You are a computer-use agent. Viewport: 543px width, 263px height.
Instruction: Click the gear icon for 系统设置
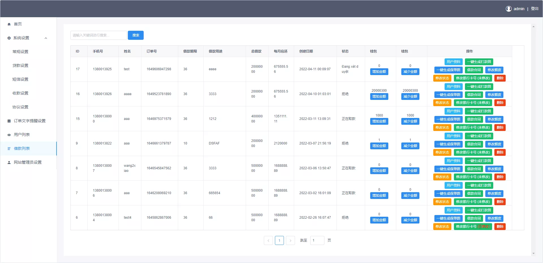tap(9, 38)
